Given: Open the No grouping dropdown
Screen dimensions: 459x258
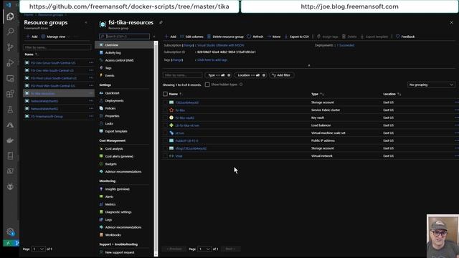Looking at the screenshot, I should pyautogui.click(x=430, y=85).
